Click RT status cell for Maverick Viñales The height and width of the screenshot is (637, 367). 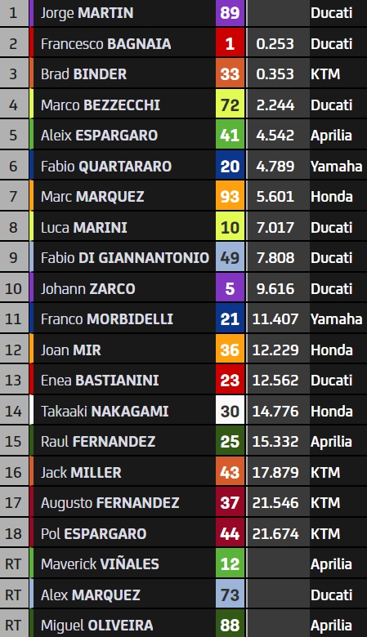(x=13, y=564)
